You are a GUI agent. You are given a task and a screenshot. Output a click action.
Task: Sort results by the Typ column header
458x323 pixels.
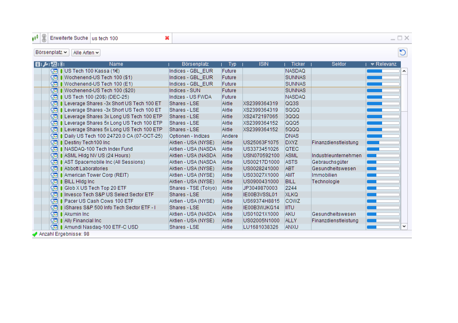(x=232, y=64)
